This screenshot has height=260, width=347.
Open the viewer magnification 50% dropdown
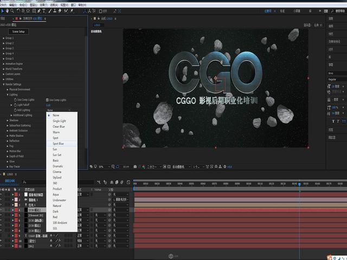coord(104,167)
